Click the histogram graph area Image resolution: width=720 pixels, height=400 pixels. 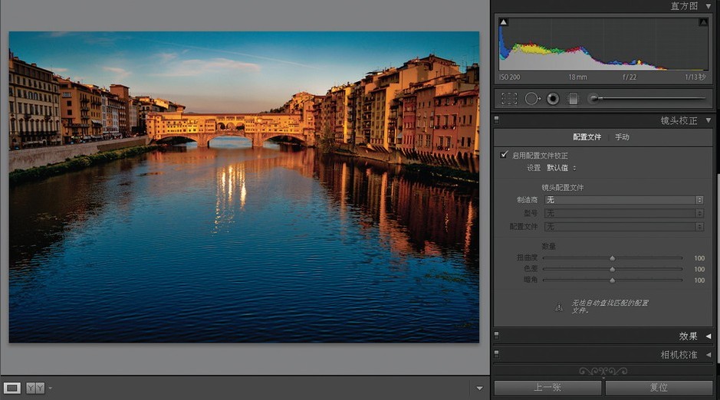(x=603, y=44)
